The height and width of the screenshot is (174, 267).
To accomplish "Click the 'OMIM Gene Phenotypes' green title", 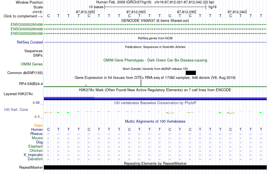I will pyautogui.click(x=155, y=60).
